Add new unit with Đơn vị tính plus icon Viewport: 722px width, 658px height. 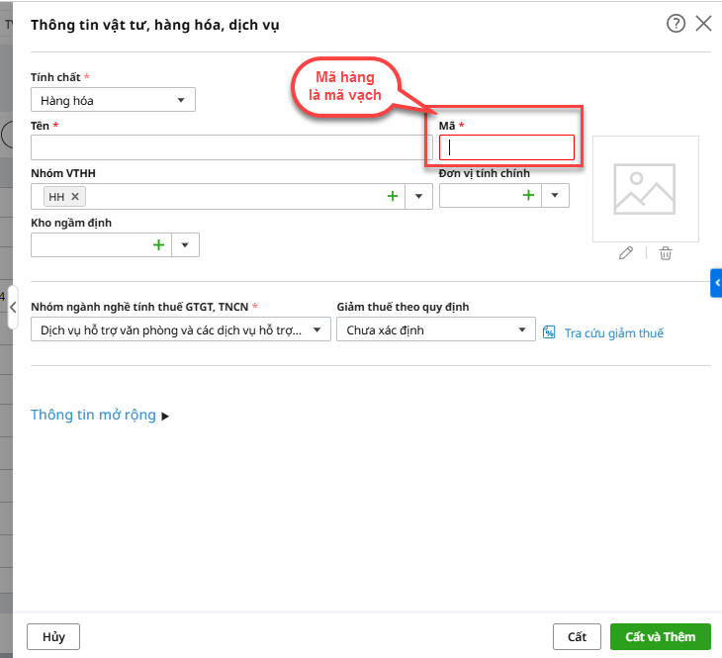point(528,196)
